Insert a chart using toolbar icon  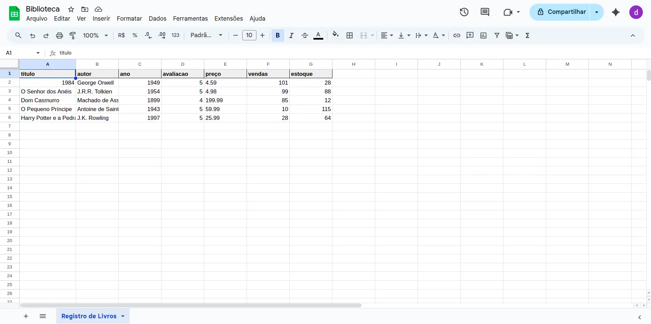coord(483,35)
